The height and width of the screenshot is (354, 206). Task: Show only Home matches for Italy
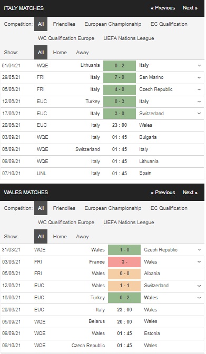60,53
